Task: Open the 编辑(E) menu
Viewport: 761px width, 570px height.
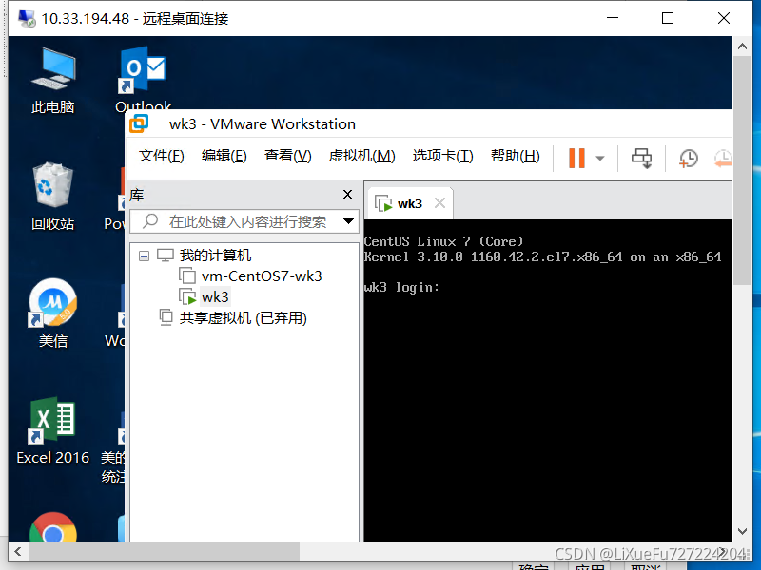Action: click(224, 156)
